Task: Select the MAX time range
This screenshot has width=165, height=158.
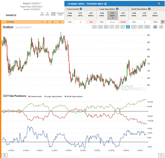Action: tap(147, 27)
